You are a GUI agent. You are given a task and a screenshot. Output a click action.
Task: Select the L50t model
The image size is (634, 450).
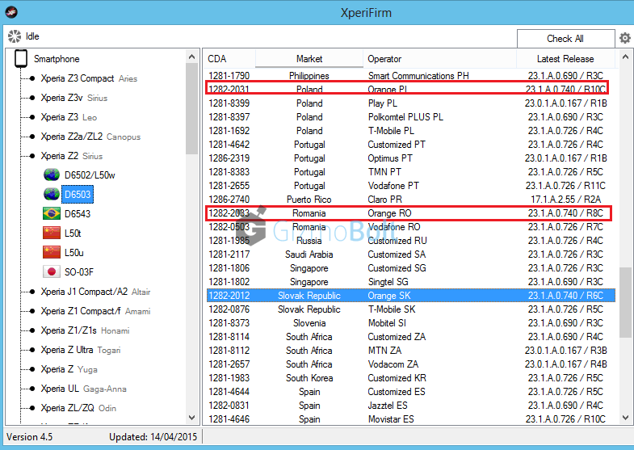73,233
